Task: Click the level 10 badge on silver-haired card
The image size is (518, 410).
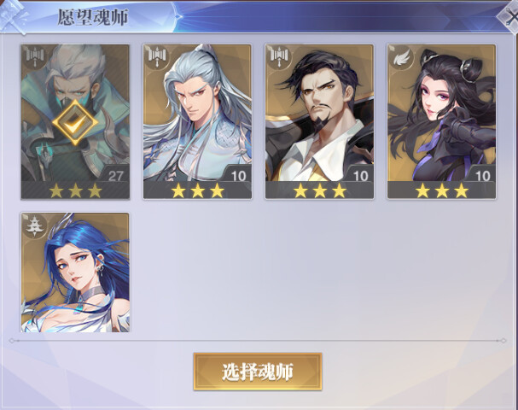Action: [x=238, y=175]
